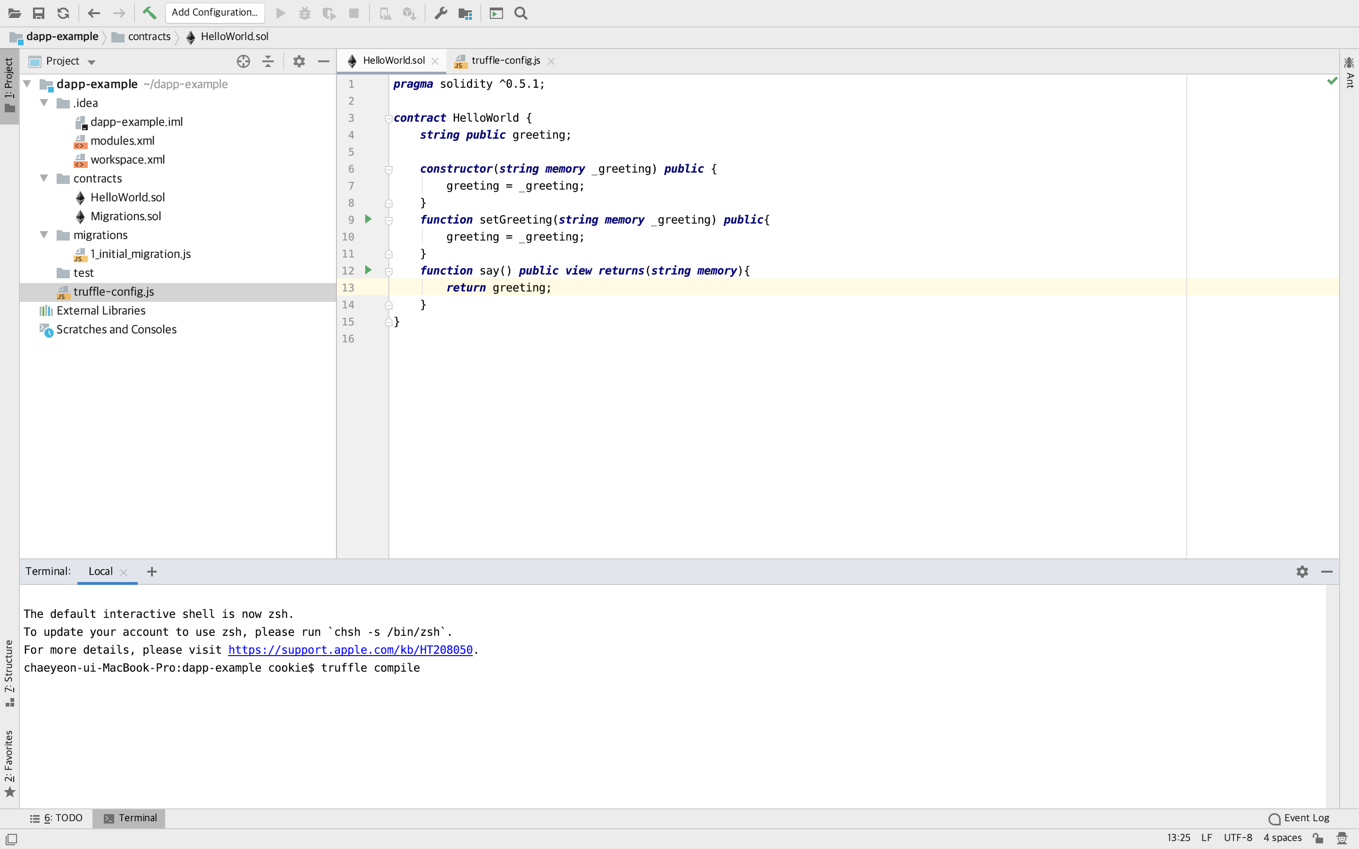This screenshot has height=849, width=1359.
Task: Click the 13:25 cursor position indicator
Action: pyautogui.click(x=1178, y=838)
